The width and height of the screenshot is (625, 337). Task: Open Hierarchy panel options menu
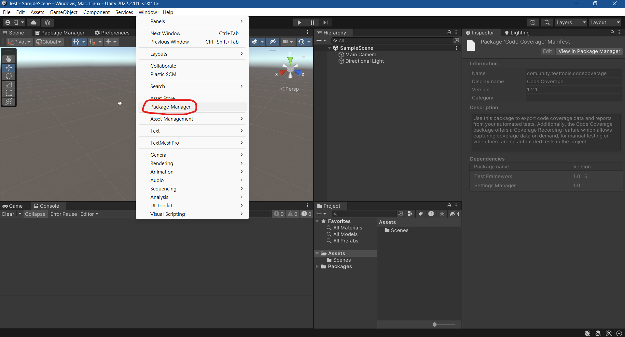coord(456,32)
